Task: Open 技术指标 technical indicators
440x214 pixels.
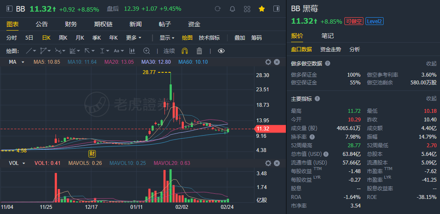Action: [209, 37]
